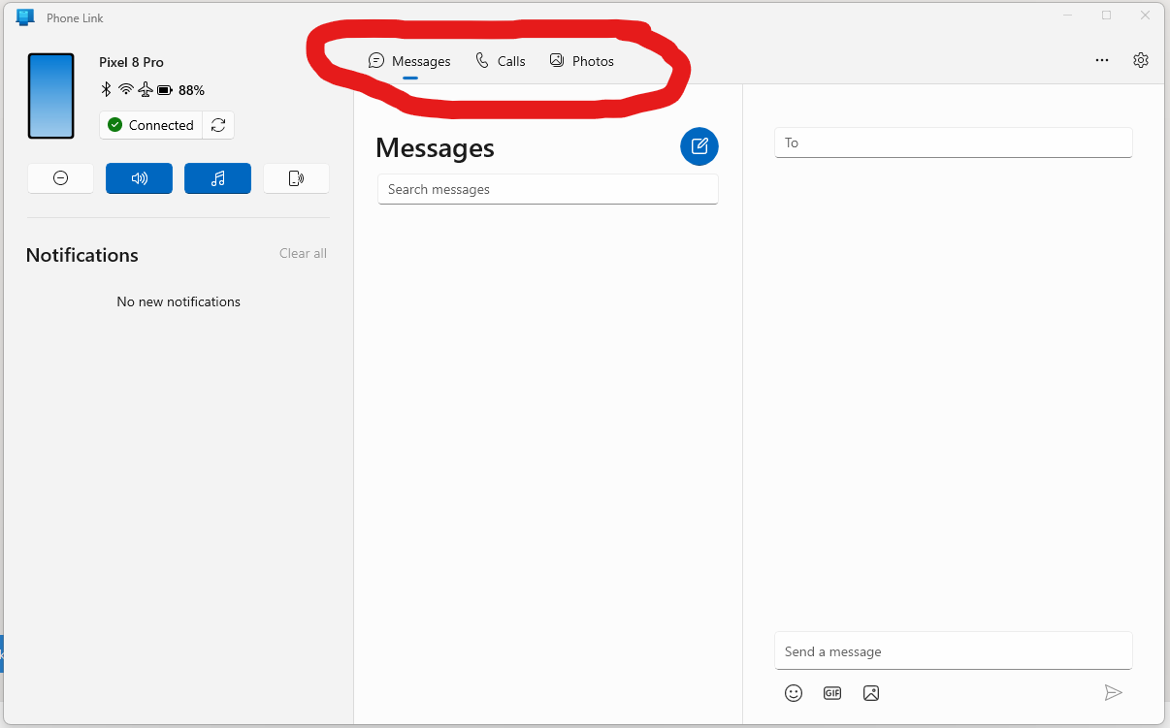Click the To recipient field

click(x=954, y=142)
